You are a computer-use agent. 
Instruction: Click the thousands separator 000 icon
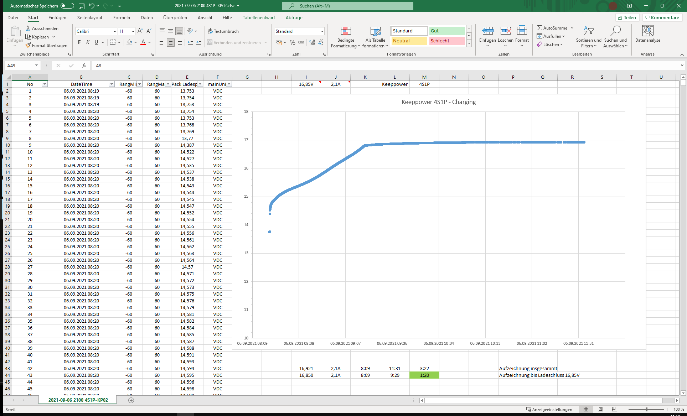(301, 42)
